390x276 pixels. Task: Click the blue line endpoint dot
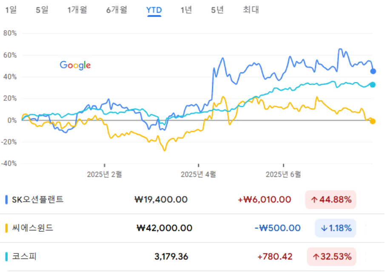(x=373, y=71)
